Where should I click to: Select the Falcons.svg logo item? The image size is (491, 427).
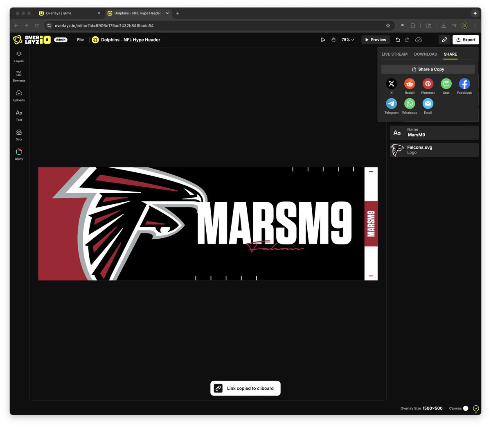434,150
